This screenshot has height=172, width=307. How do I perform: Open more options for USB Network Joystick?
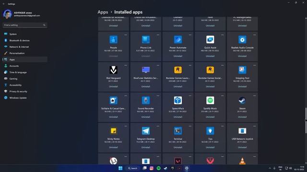(x=254, y=126)
